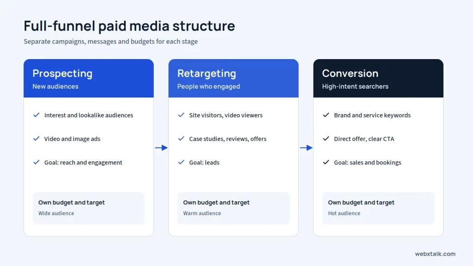
Task: Click checkmark beside 'Goal: reach and engagement'
Action: coord(36,162)
